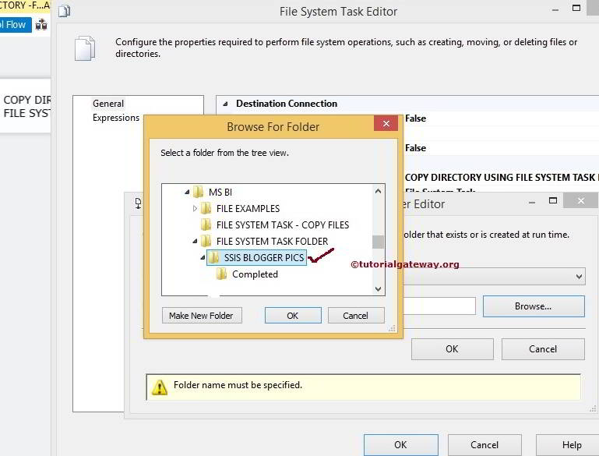Click the connection manager editor title icon

click(139, 203)
